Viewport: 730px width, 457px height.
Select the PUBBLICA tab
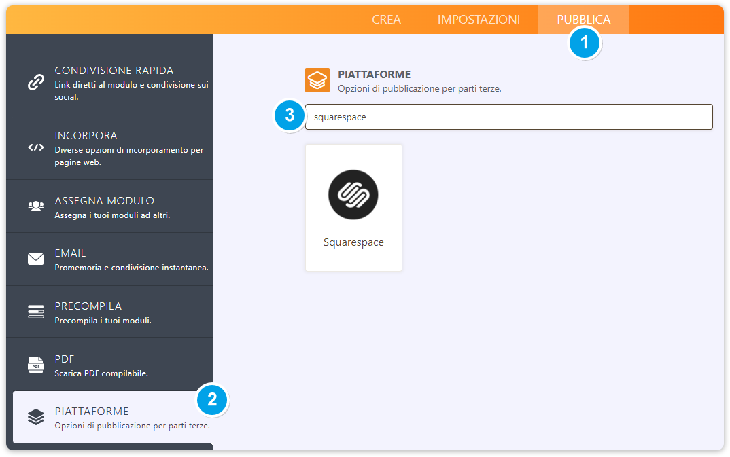point(583,20)
